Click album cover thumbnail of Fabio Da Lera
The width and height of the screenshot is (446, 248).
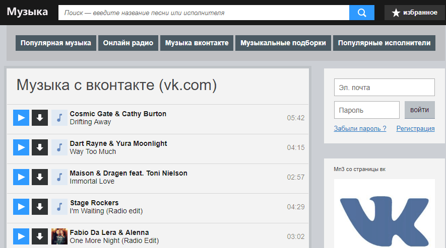(59, 236)
